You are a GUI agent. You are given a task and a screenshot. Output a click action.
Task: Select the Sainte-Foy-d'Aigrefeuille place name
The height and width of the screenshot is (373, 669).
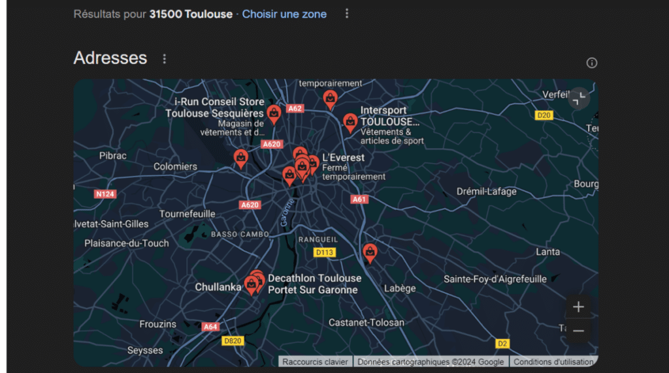[495, 279]
